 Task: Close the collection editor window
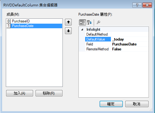(147, 5)
